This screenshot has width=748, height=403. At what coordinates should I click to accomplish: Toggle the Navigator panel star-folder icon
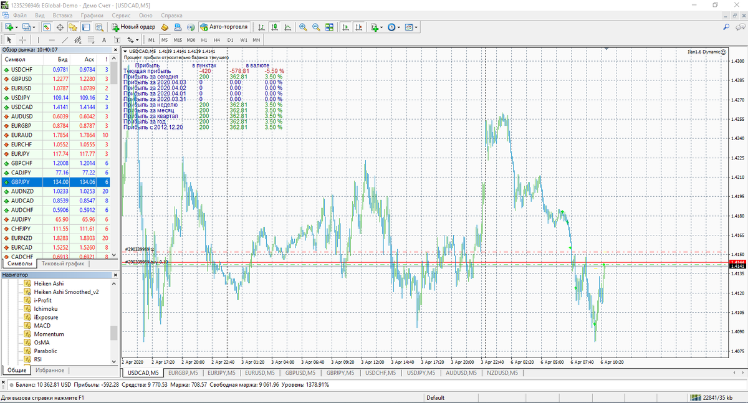[73, 27]
